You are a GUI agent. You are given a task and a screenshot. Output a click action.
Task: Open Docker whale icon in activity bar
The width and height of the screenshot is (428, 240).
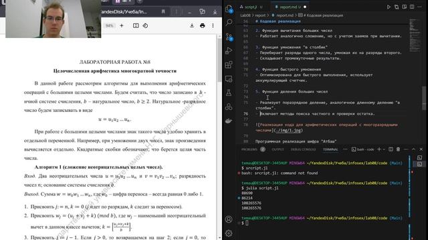point(229,121)
